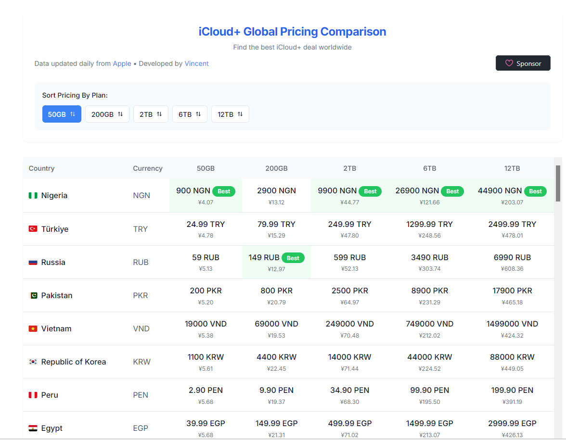Select the Türkiye country name
This screenshot has width=566, height=440.
55,229
